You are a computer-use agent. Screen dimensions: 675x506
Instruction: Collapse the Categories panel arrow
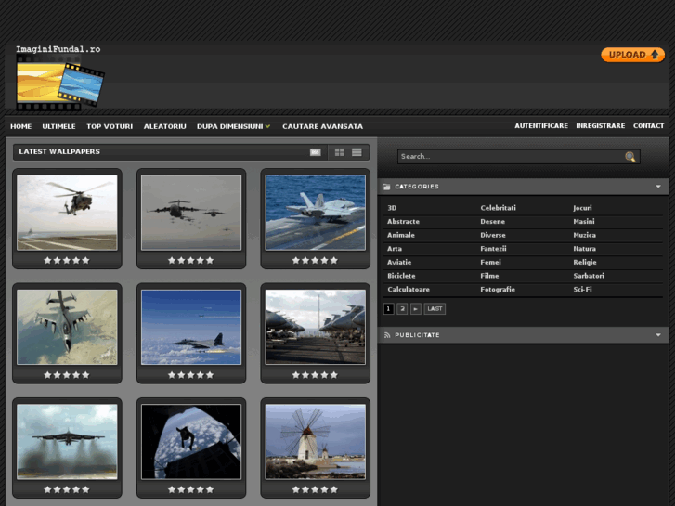[x=658, y=187]
